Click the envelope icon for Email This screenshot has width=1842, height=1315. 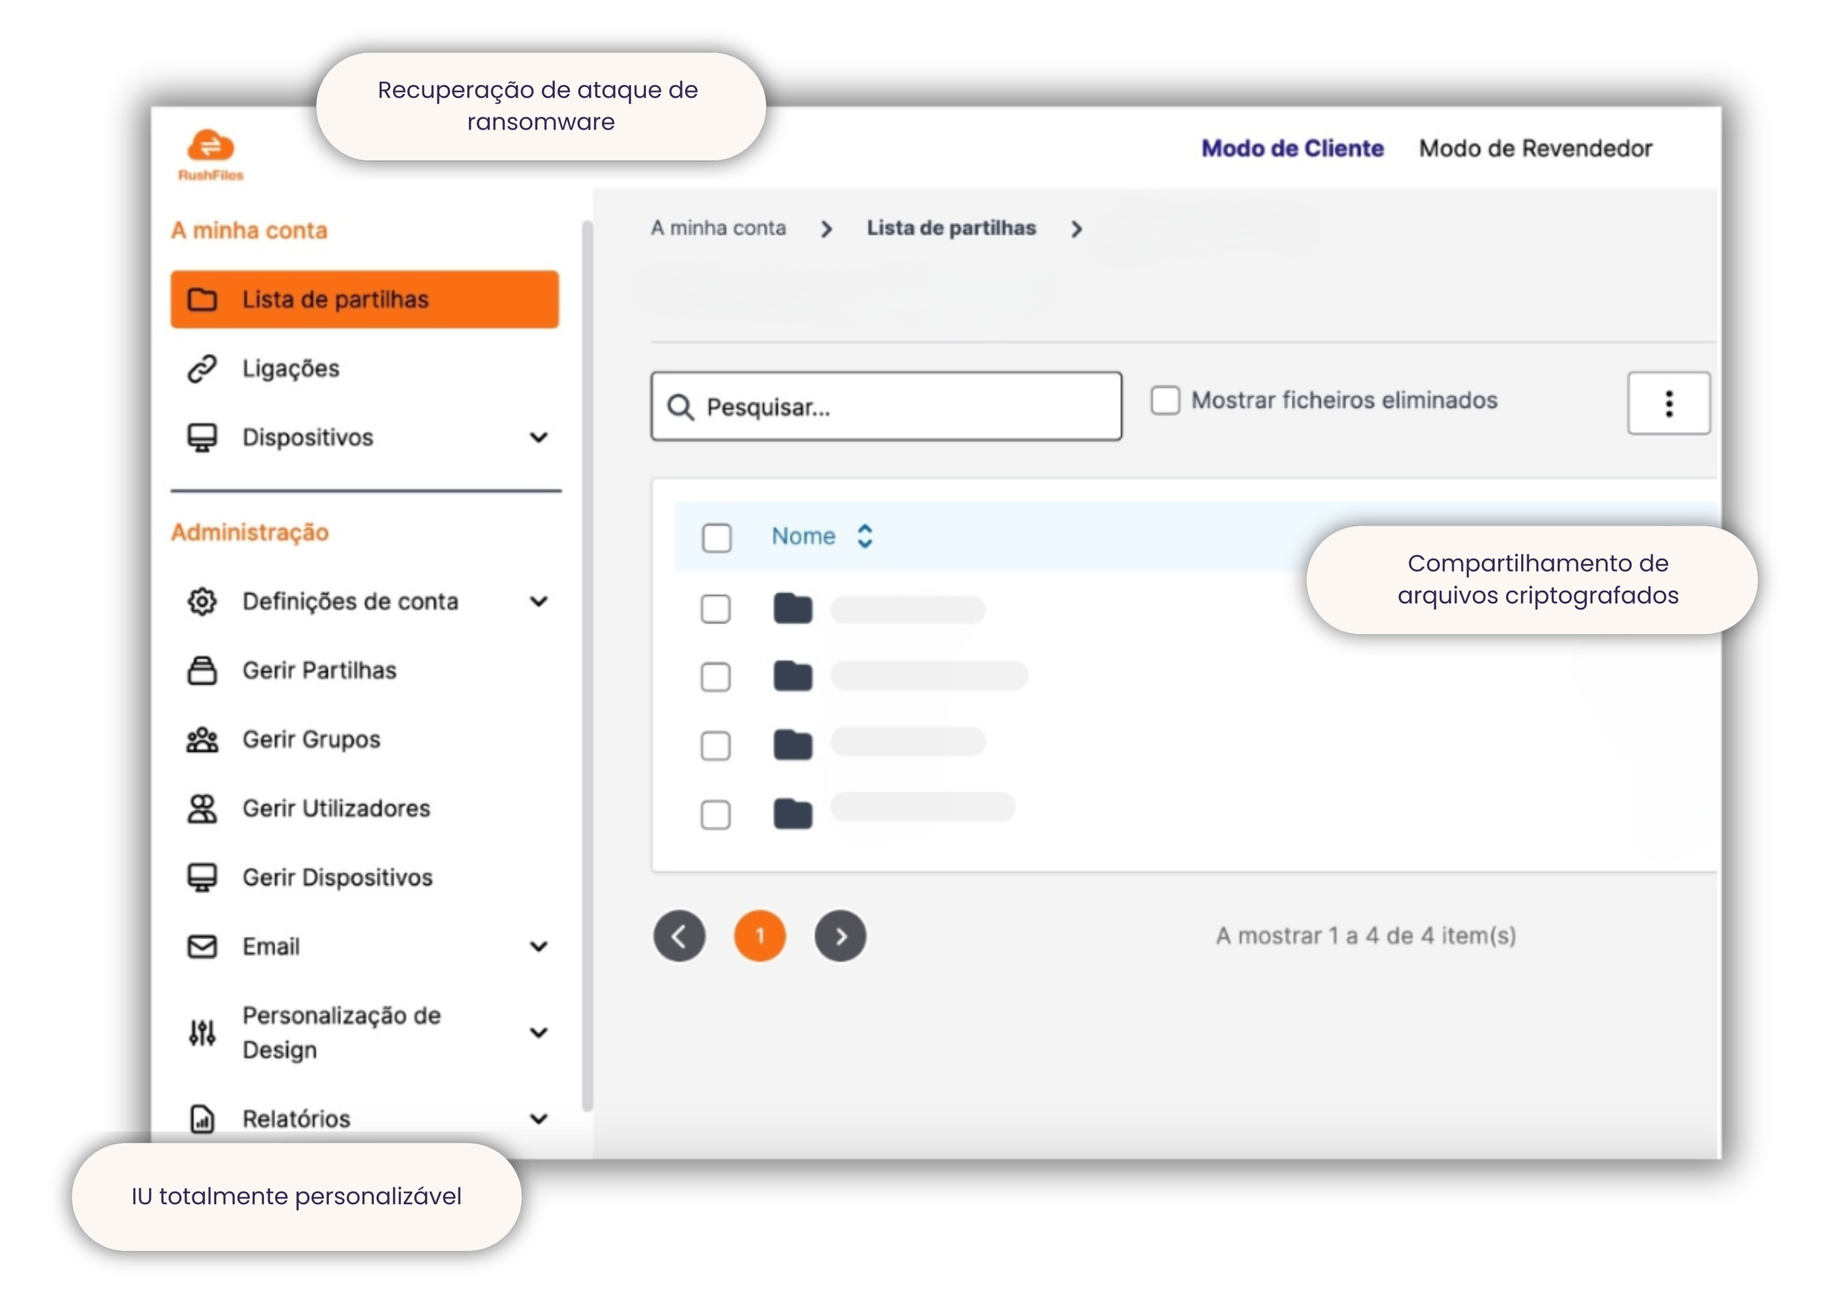pyautogui.click(x=203, y=947)
